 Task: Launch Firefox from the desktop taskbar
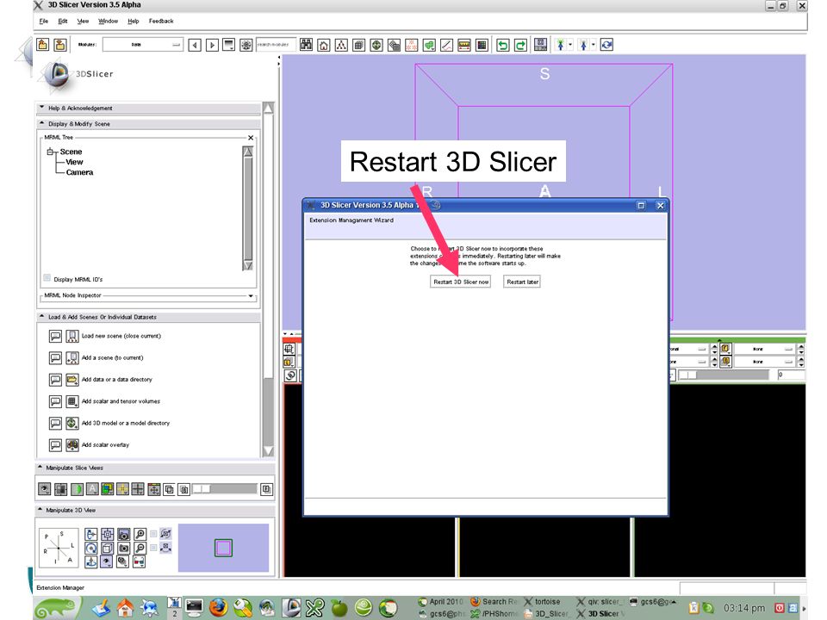[x=218, y=607]
